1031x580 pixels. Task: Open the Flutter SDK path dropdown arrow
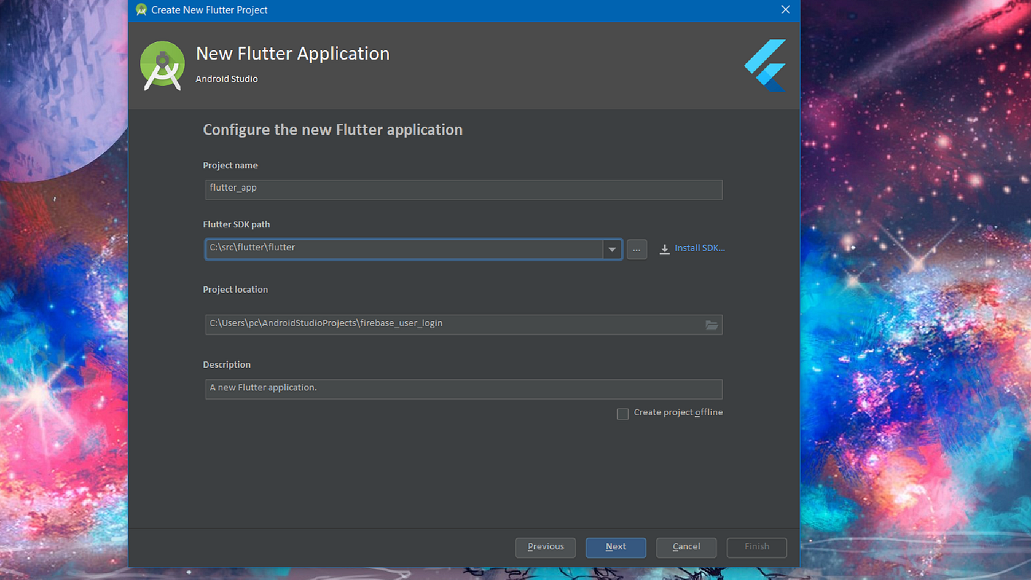tap(612, 249)
